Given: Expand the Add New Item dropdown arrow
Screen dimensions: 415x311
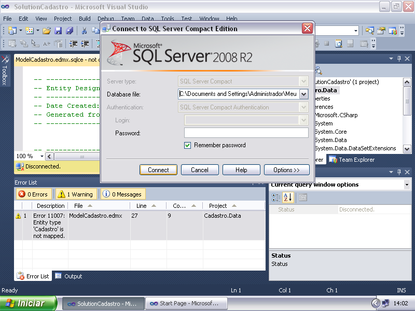Looking at the screenshot, I should pyautogui.click(x=37, y=31).
